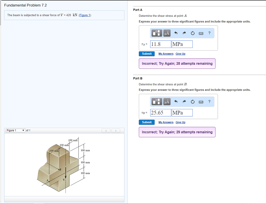Click the Part A heading
266x204 pixels.
(138, 10)
